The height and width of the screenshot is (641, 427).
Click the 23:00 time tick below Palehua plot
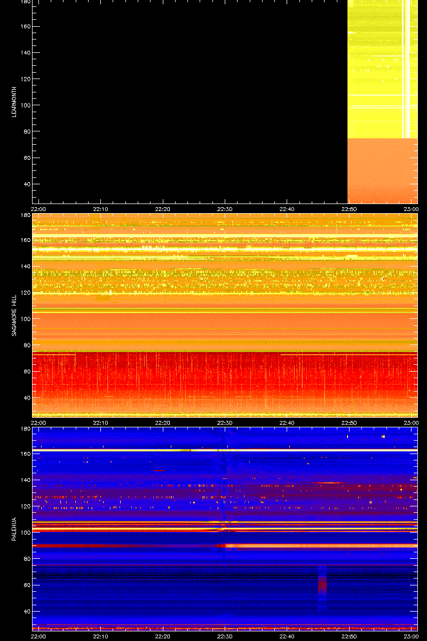(411, 636)
